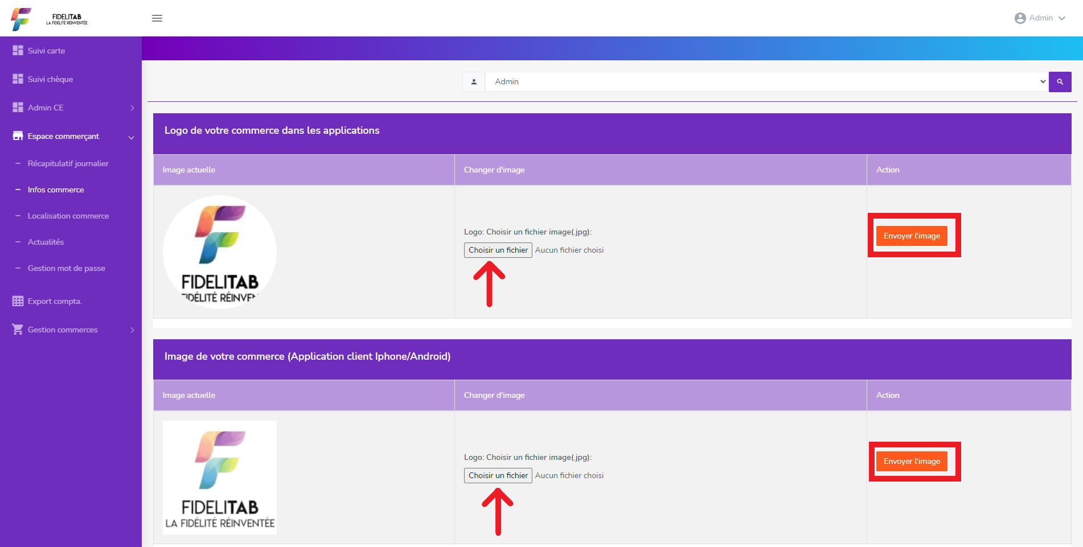Click the Suivi carte dashboard icon
Image resolution: width=1083 pixels, height=547 pixels.
pyautogui.click(x=18, y=51)
